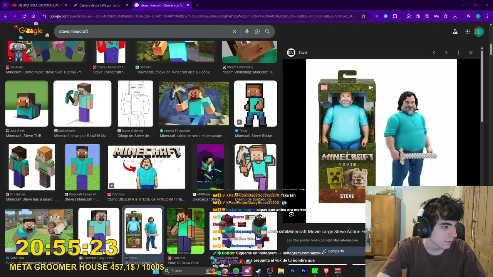Click the incognito toolbar icon
Viewport: 493px width, 277px height.
point(446,16)
